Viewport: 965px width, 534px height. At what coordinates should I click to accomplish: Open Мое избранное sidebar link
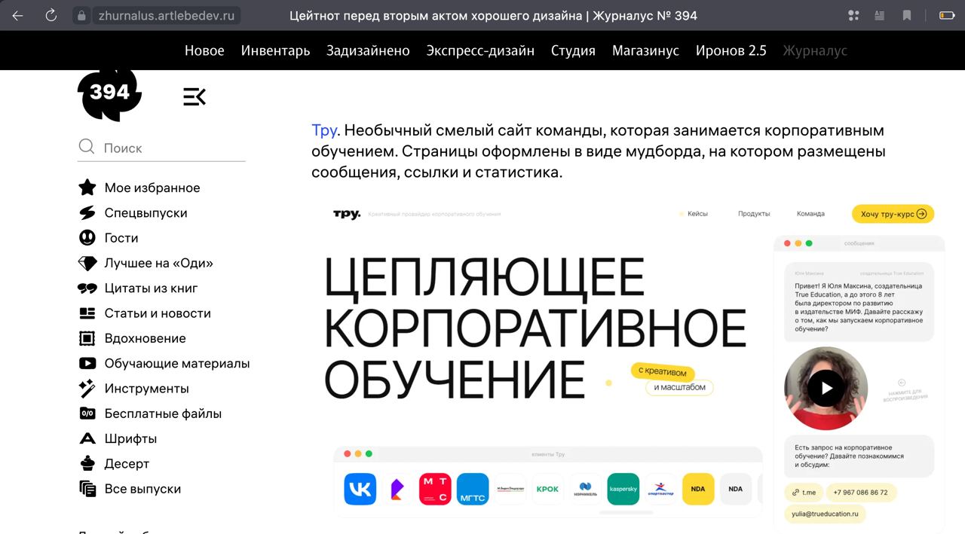point(152,188)
